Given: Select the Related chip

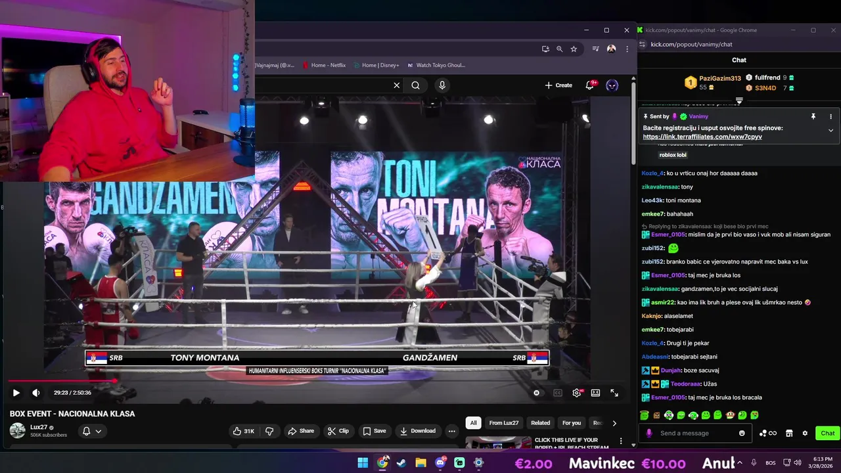Looking at the screenshot, I should pyautogui.click(x=540, y=423).
